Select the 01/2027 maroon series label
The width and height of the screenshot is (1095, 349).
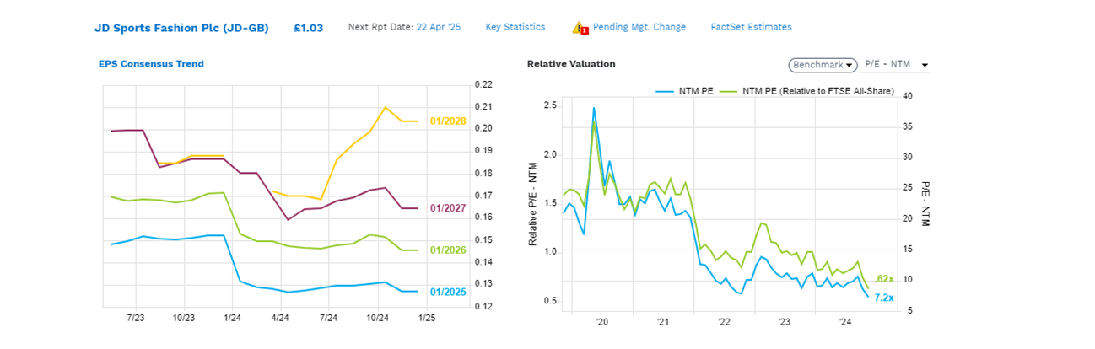click(x=447, y=208)
